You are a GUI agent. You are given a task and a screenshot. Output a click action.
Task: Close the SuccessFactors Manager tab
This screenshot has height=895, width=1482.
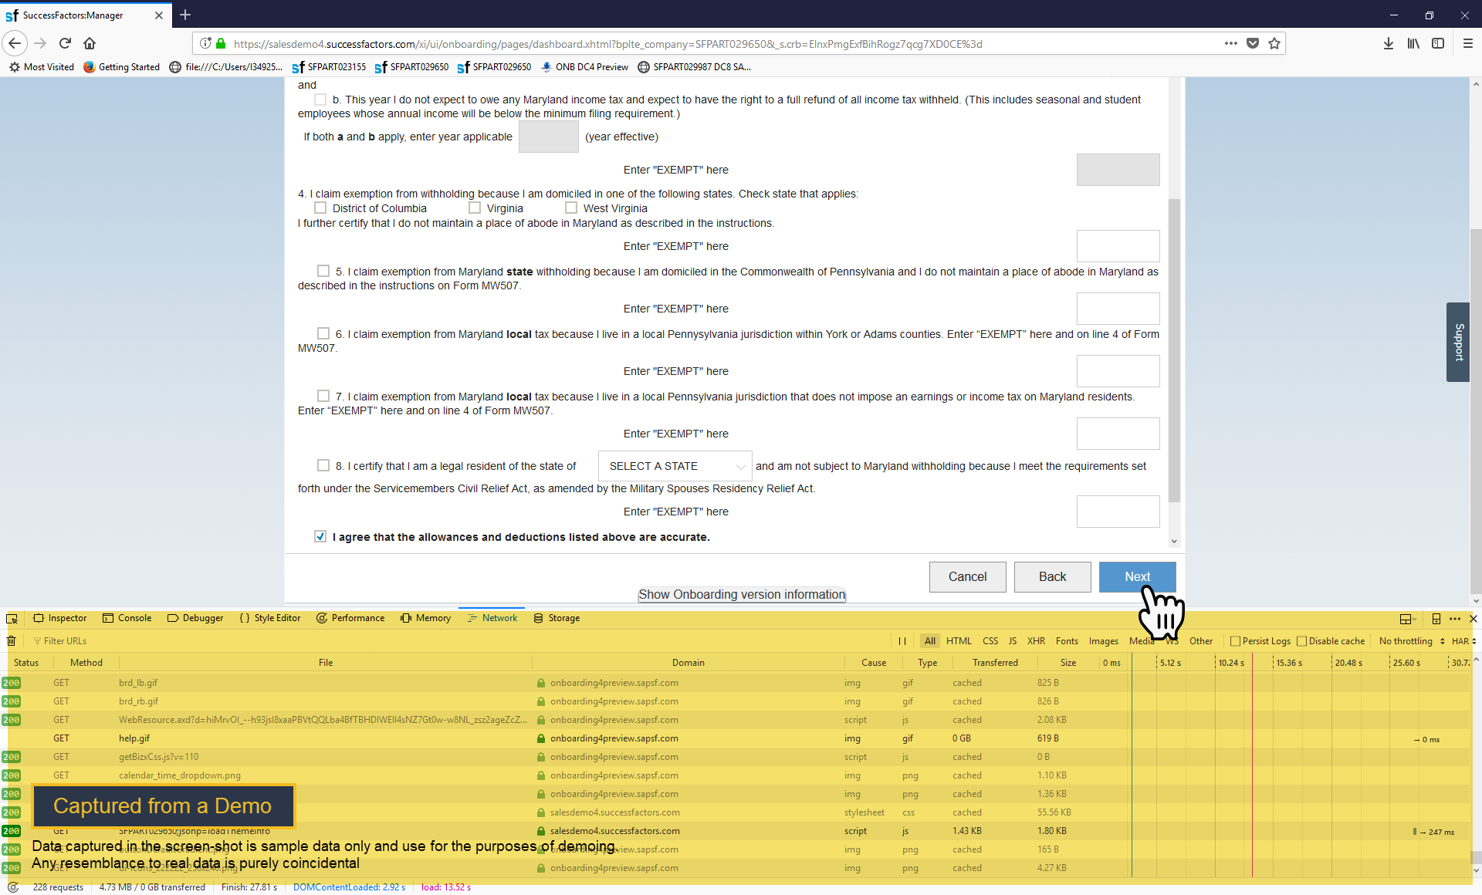click(x=159, y=15)
